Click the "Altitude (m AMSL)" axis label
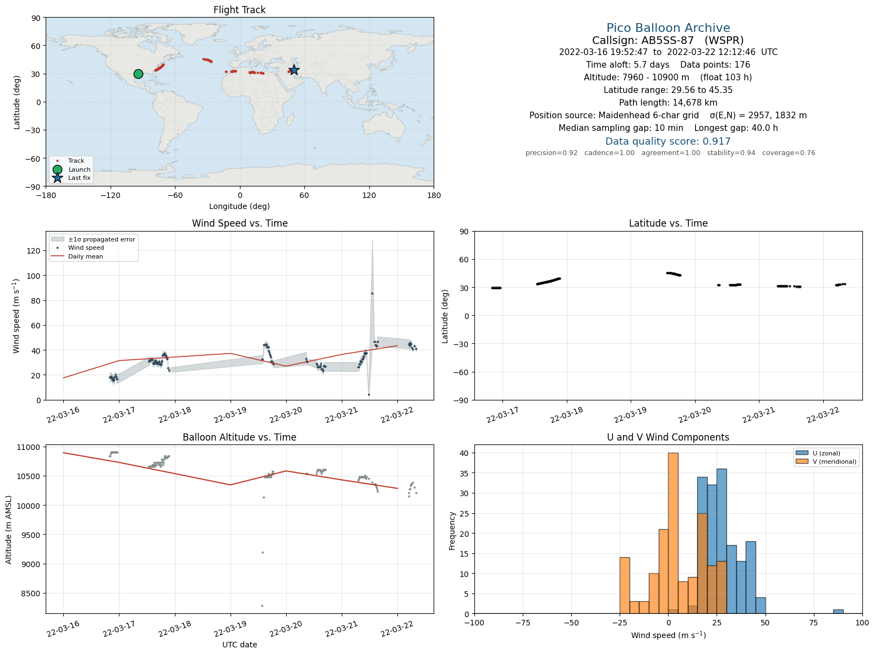Viewport: 875px width, 654px height. tap(9, 529)
